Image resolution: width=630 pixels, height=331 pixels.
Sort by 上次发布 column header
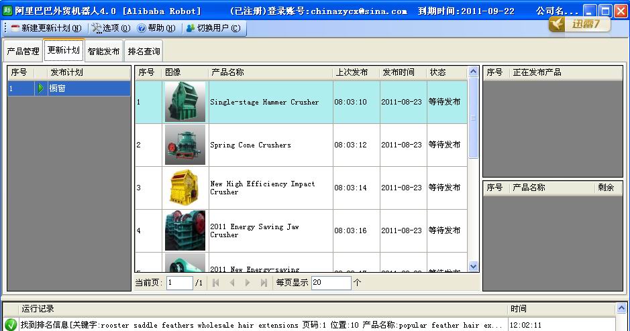pyautogui.click(x=356, y=72)
